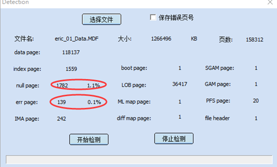
Task: Click the boot page label
Action: (134, 68)
